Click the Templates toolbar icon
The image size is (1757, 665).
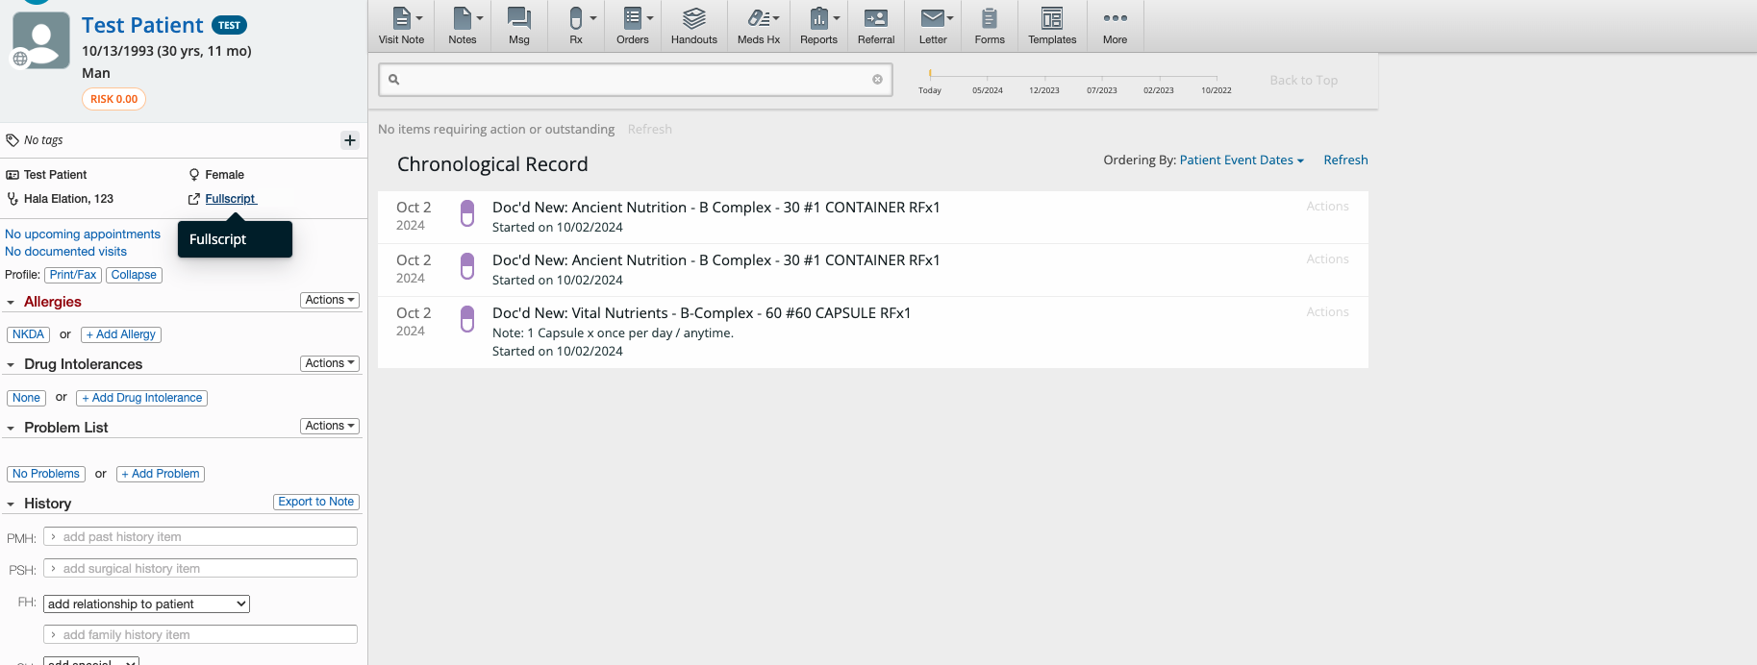pos(1051,26)
